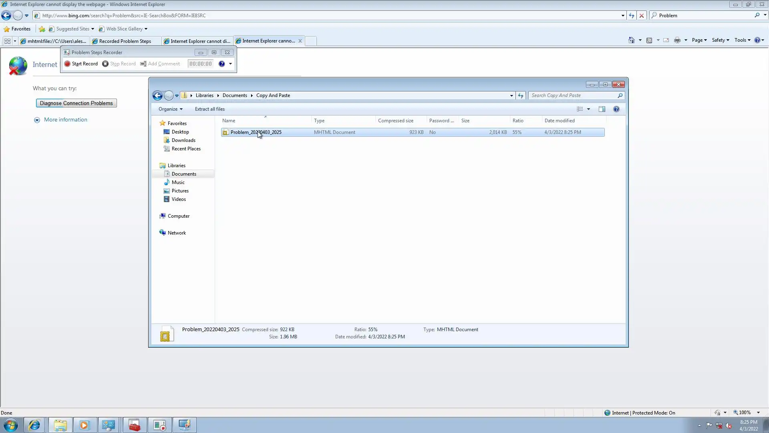
Task: Click Diagnose Connection Problems button
Action: [76, 103]
